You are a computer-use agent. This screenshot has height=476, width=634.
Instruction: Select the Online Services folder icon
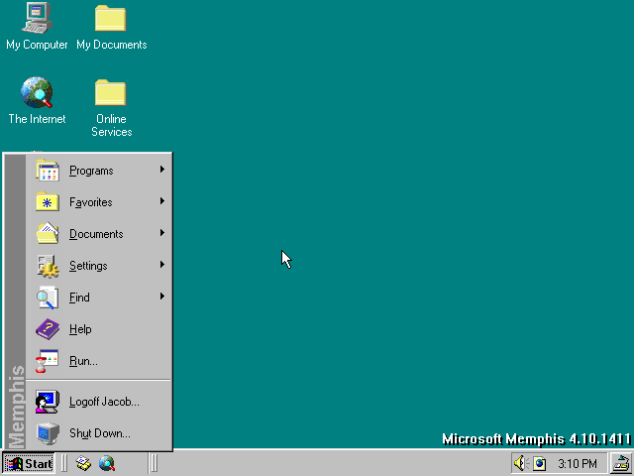110,92
